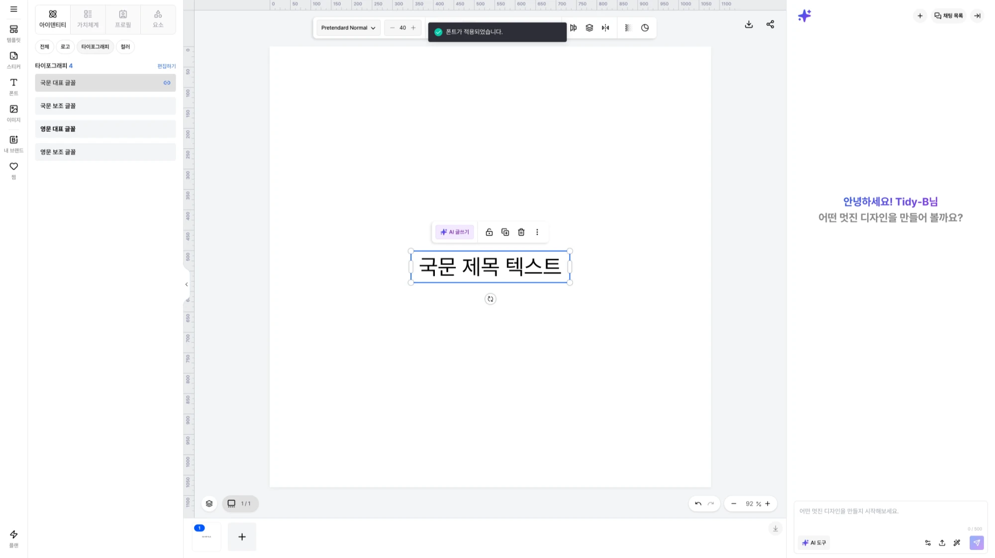Viewport: 995px width, 558px height.
Task: Open the 스티커 sticker sidebar panel
Action: pyautogui.click(x=13, y=60)
